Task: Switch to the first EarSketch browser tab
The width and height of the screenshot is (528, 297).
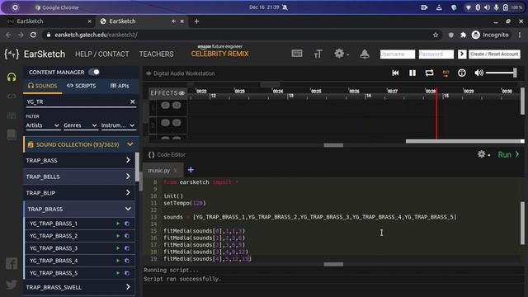Action: pos(49,21)
